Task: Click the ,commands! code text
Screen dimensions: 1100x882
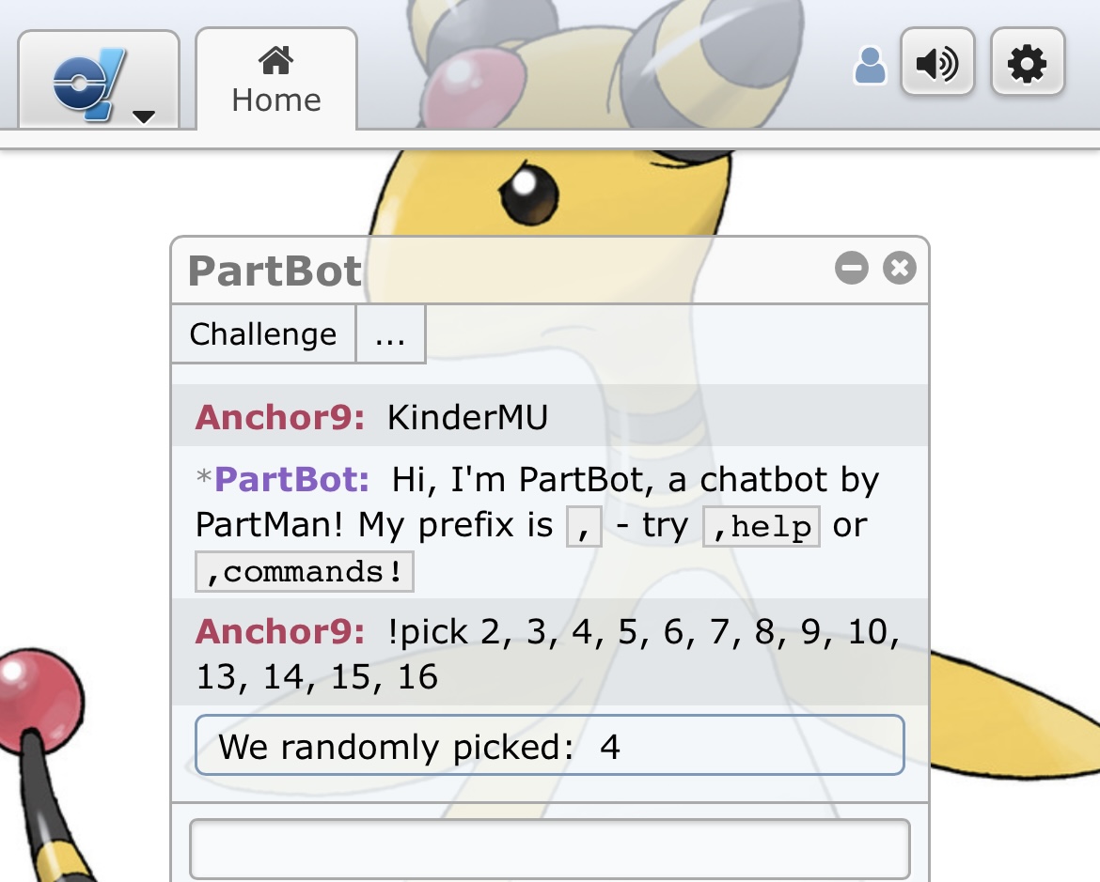Action: tap(305, 572)
